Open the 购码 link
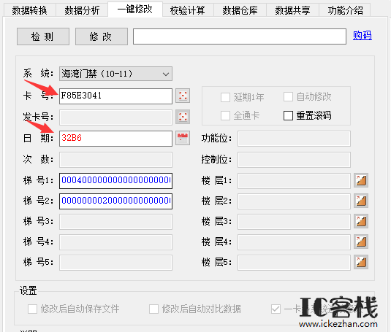 (362, 35)
